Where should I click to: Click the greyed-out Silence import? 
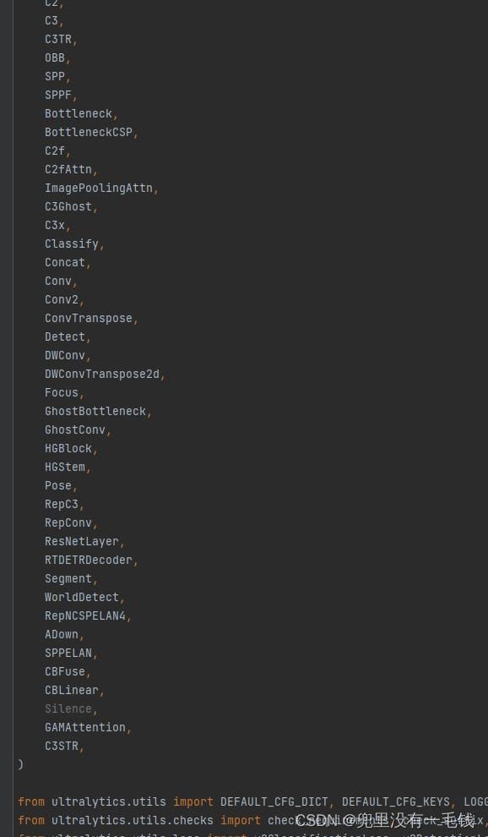[x=68, y=708]
